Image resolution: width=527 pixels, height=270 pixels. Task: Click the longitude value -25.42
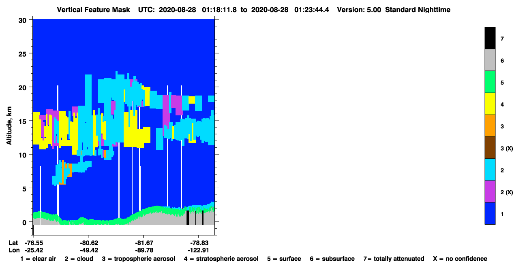(x=33, y=250)
